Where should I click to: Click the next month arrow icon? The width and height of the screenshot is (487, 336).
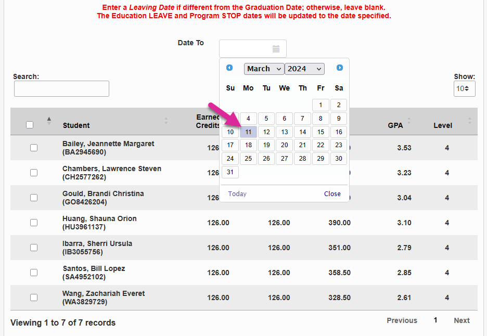point(340,68)
